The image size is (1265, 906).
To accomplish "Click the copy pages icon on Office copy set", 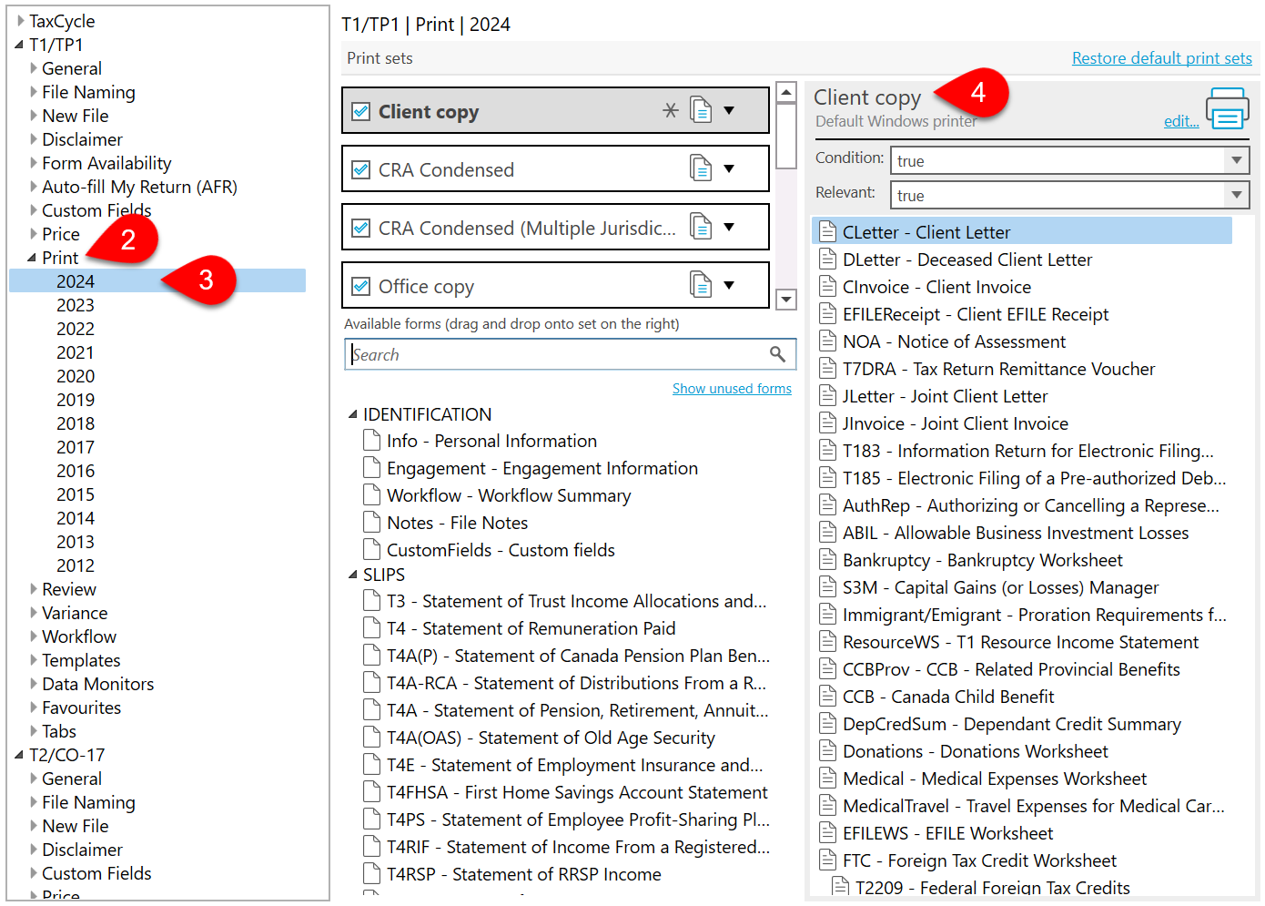I will (701, 285).
